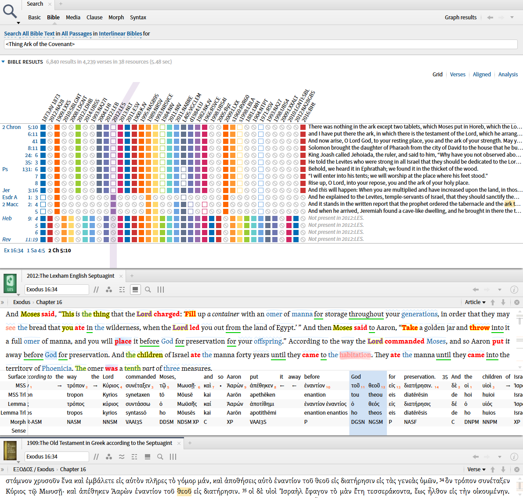Toggle reading view icon in 1909 Septuagint toolbar
Viewport: 523px width, 498px height.
click(x=148, y=457)
